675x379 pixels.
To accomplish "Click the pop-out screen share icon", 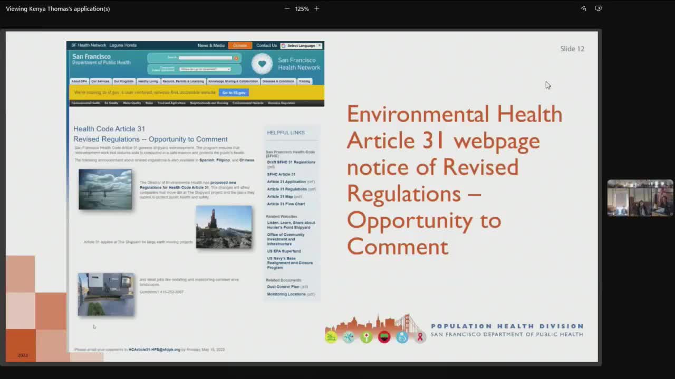I will click(x=598, y=8).
